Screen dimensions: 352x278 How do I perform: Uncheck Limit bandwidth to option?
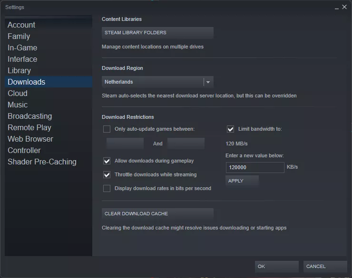tap(230, 129)
